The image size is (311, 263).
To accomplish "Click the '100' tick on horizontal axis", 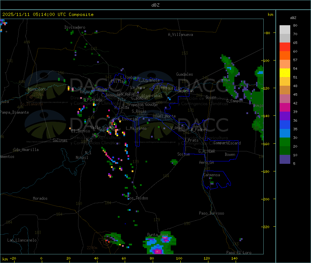I will click(x=179, y=258).
